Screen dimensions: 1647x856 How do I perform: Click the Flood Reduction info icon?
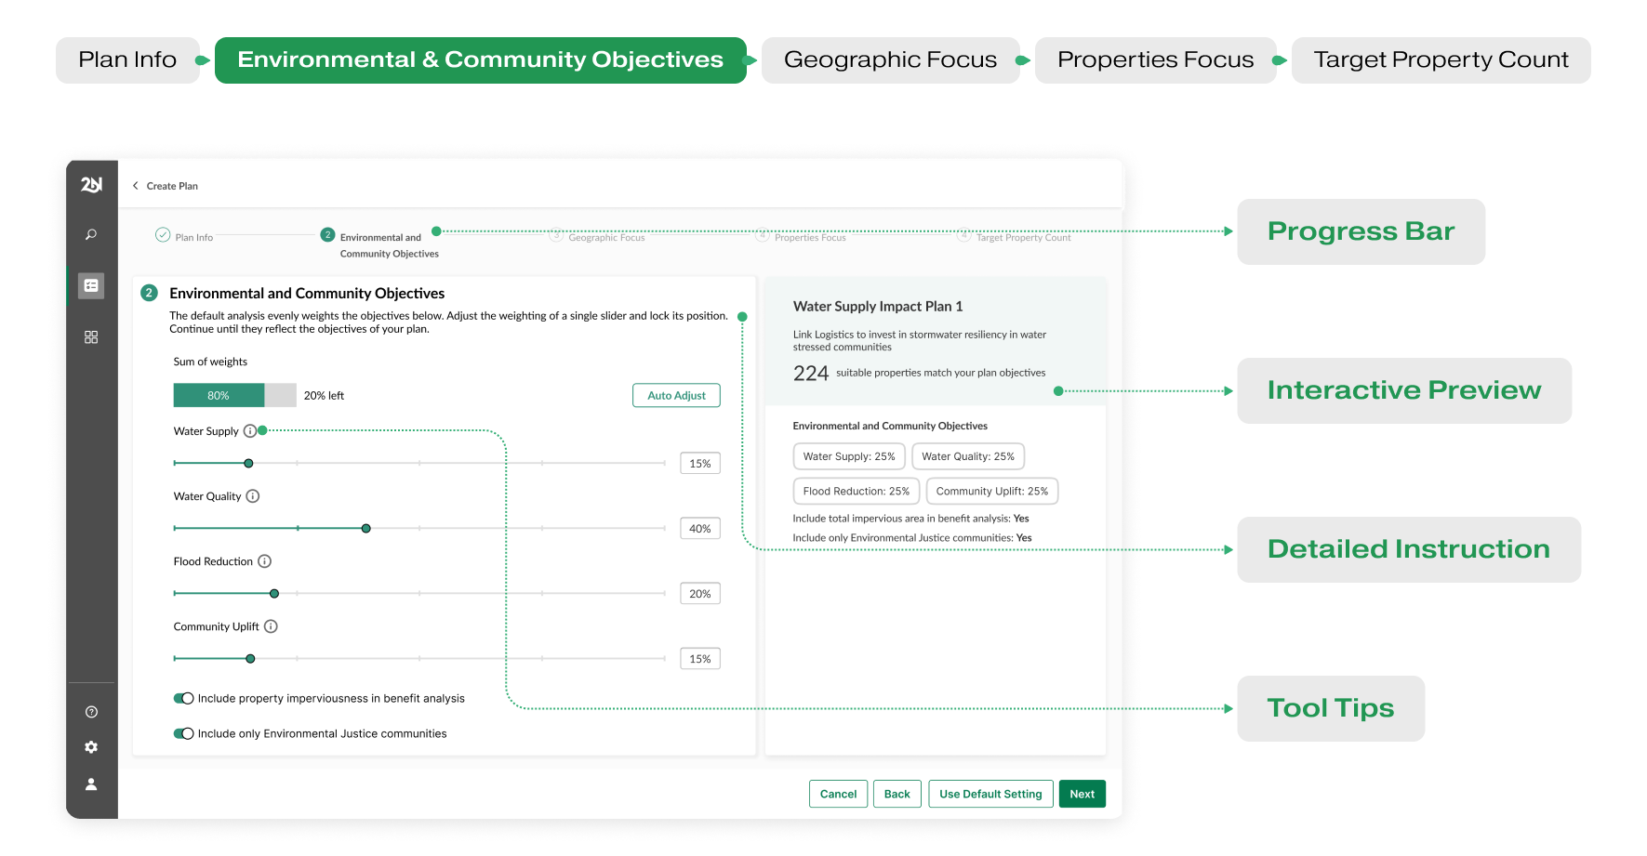(x=264, y=561)
